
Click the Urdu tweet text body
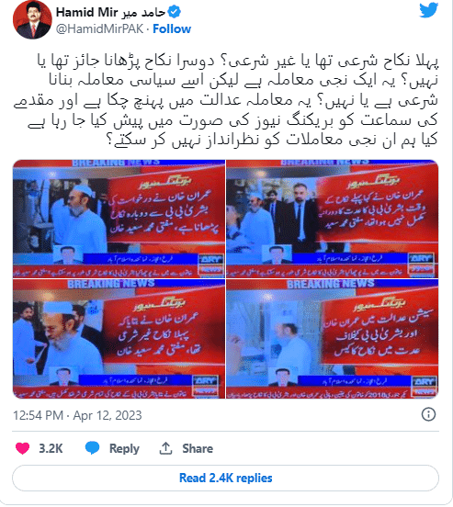[x=225, y=100]
